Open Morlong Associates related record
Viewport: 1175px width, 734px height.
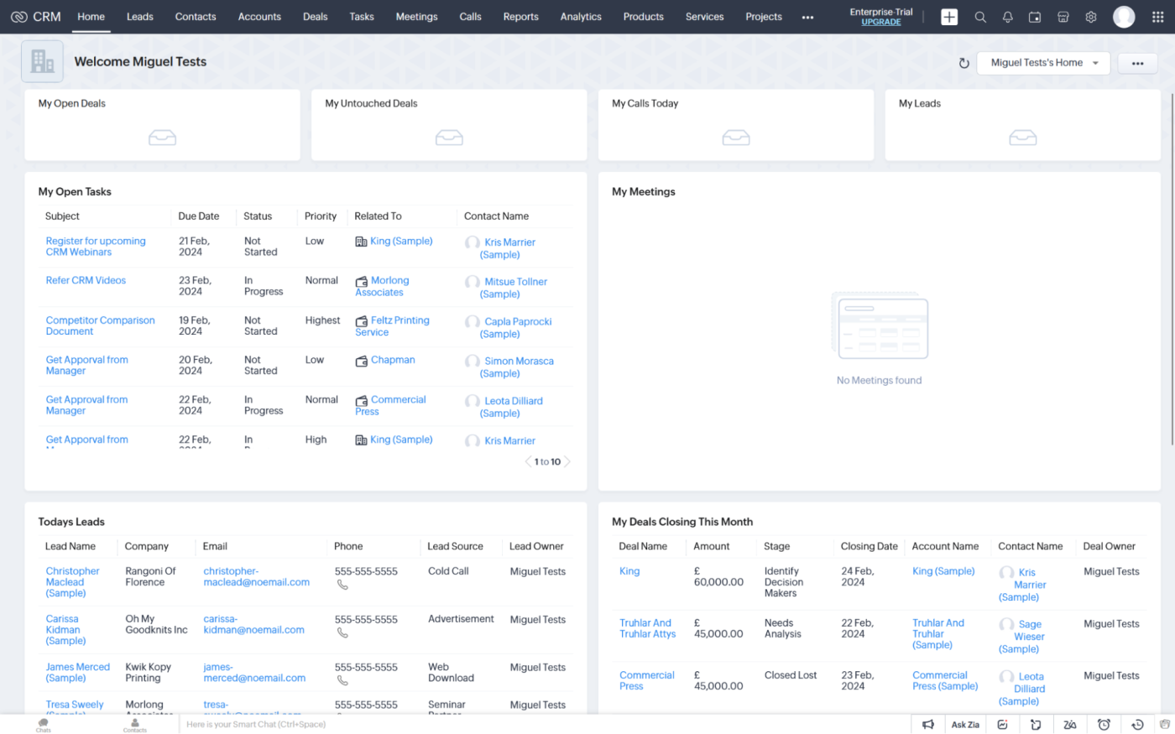[x=382, y=286]
